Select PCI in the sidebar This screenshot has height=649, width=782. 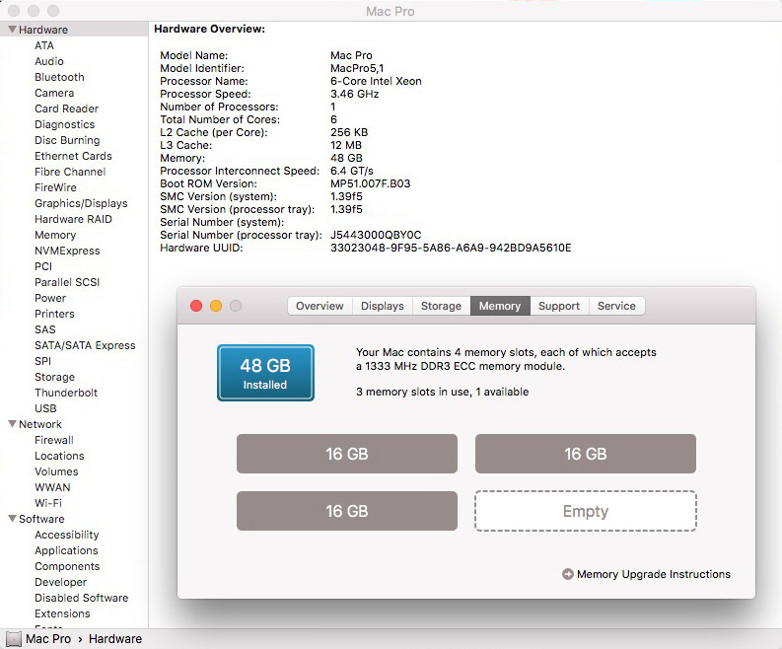[x=43, y=266]
